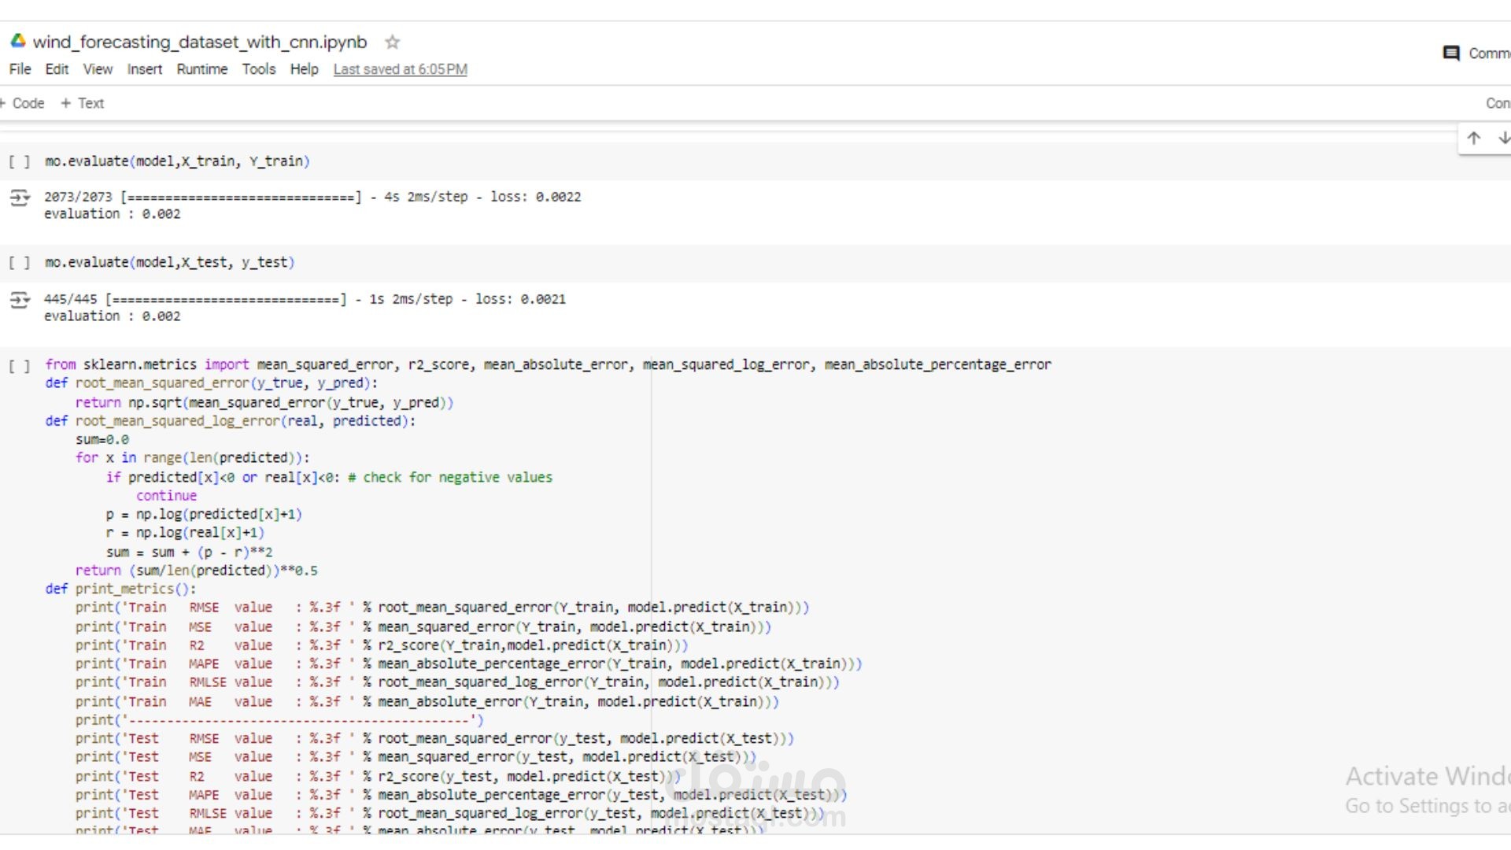
Task: Add a new Code cell
Action: [22, 103]
